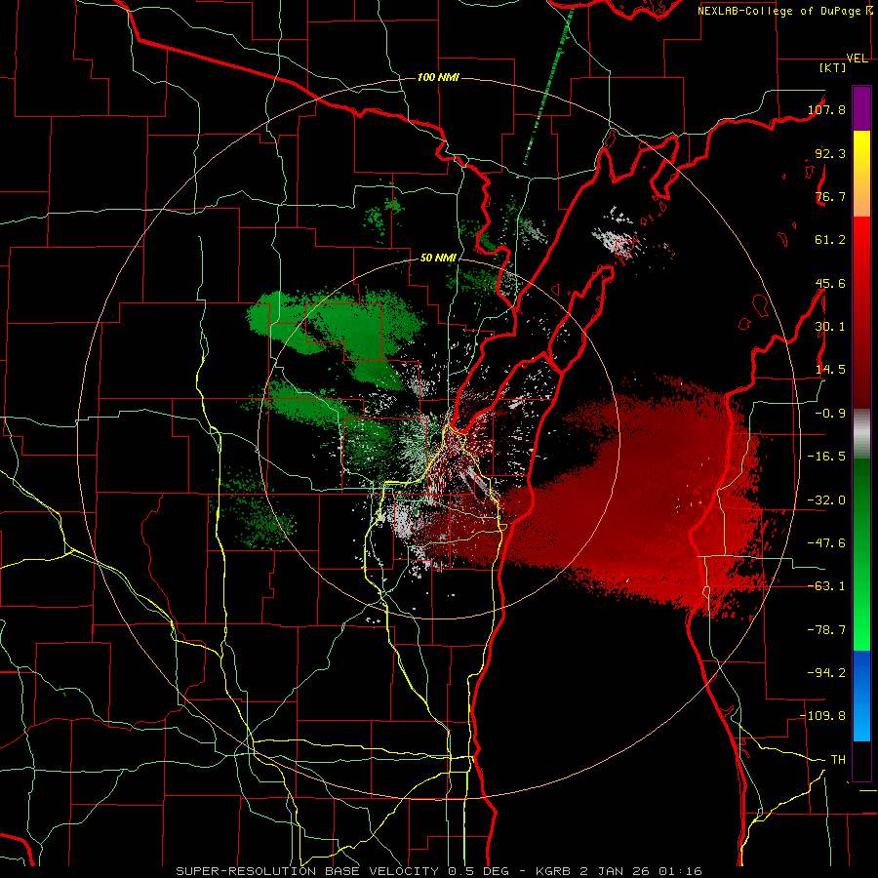Click the 45.6 velocity scale value
878x878 pixels.
coord(830,283)
